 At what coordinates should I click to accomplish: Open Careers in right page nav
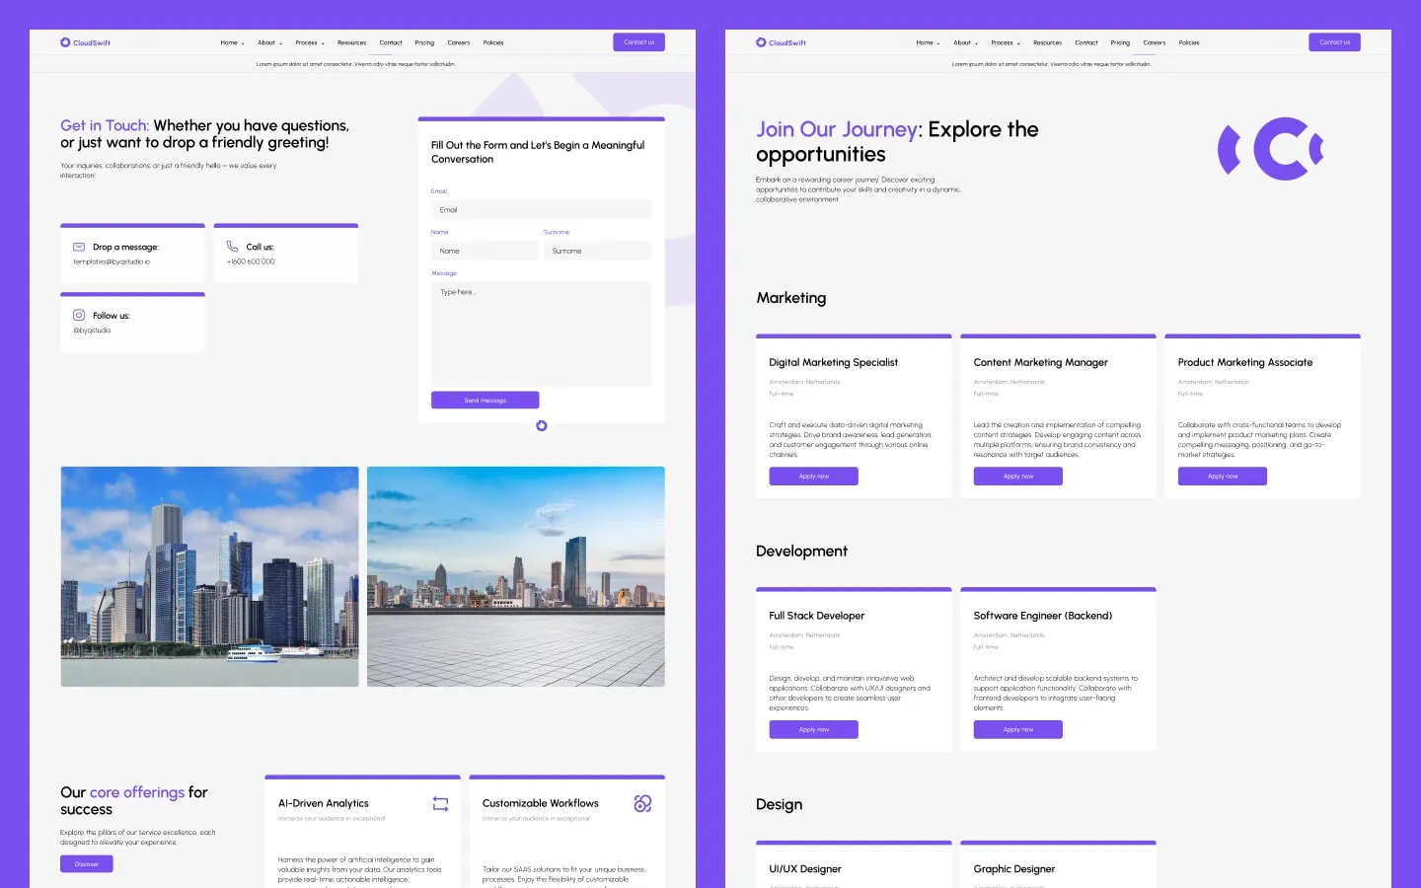(x=1155, y=42)
